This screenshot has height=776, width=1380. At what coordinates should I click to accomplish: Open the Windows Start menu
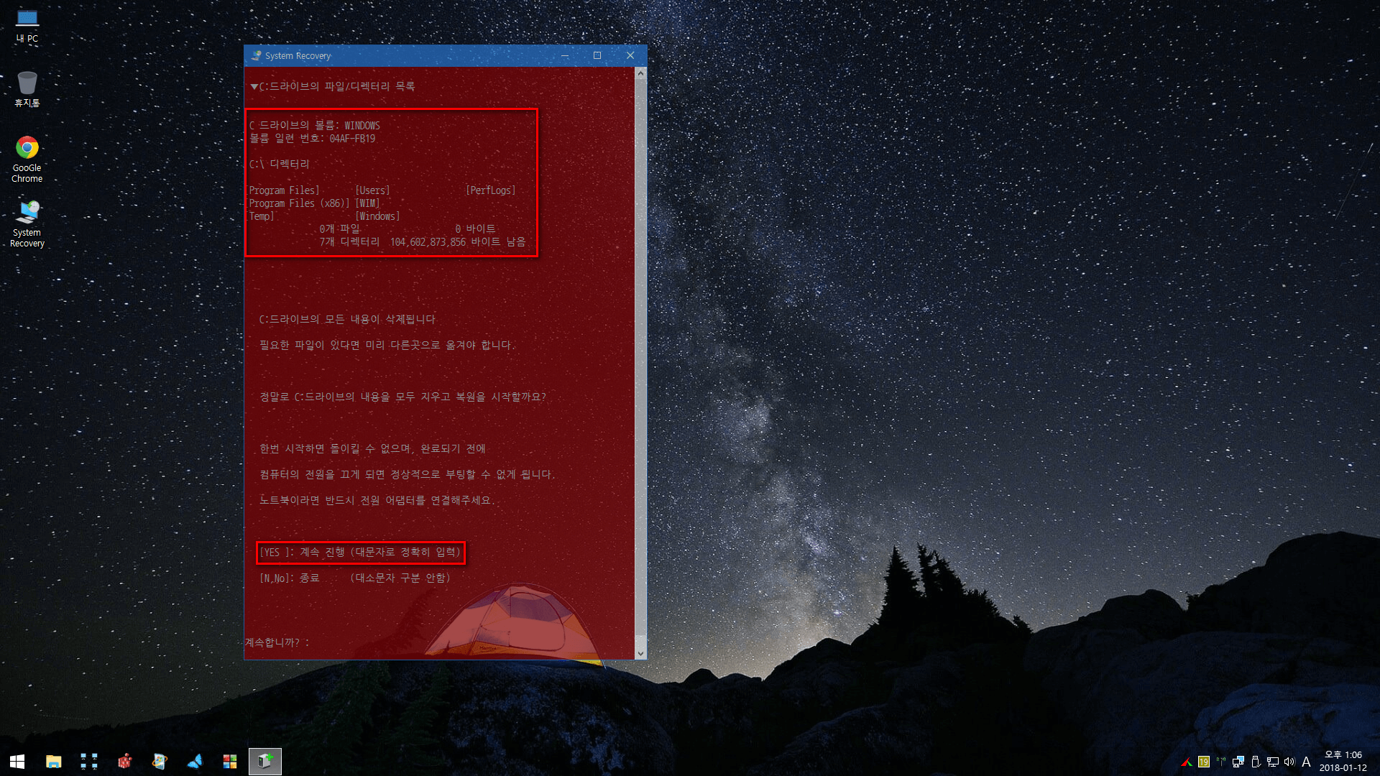(x=17, y=762)
